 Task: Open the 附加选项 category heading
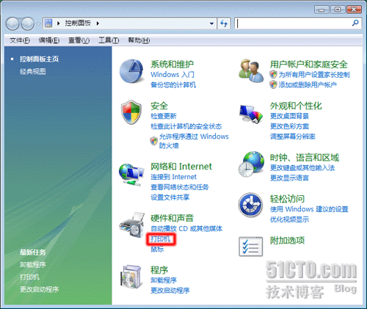coord(287,240)
